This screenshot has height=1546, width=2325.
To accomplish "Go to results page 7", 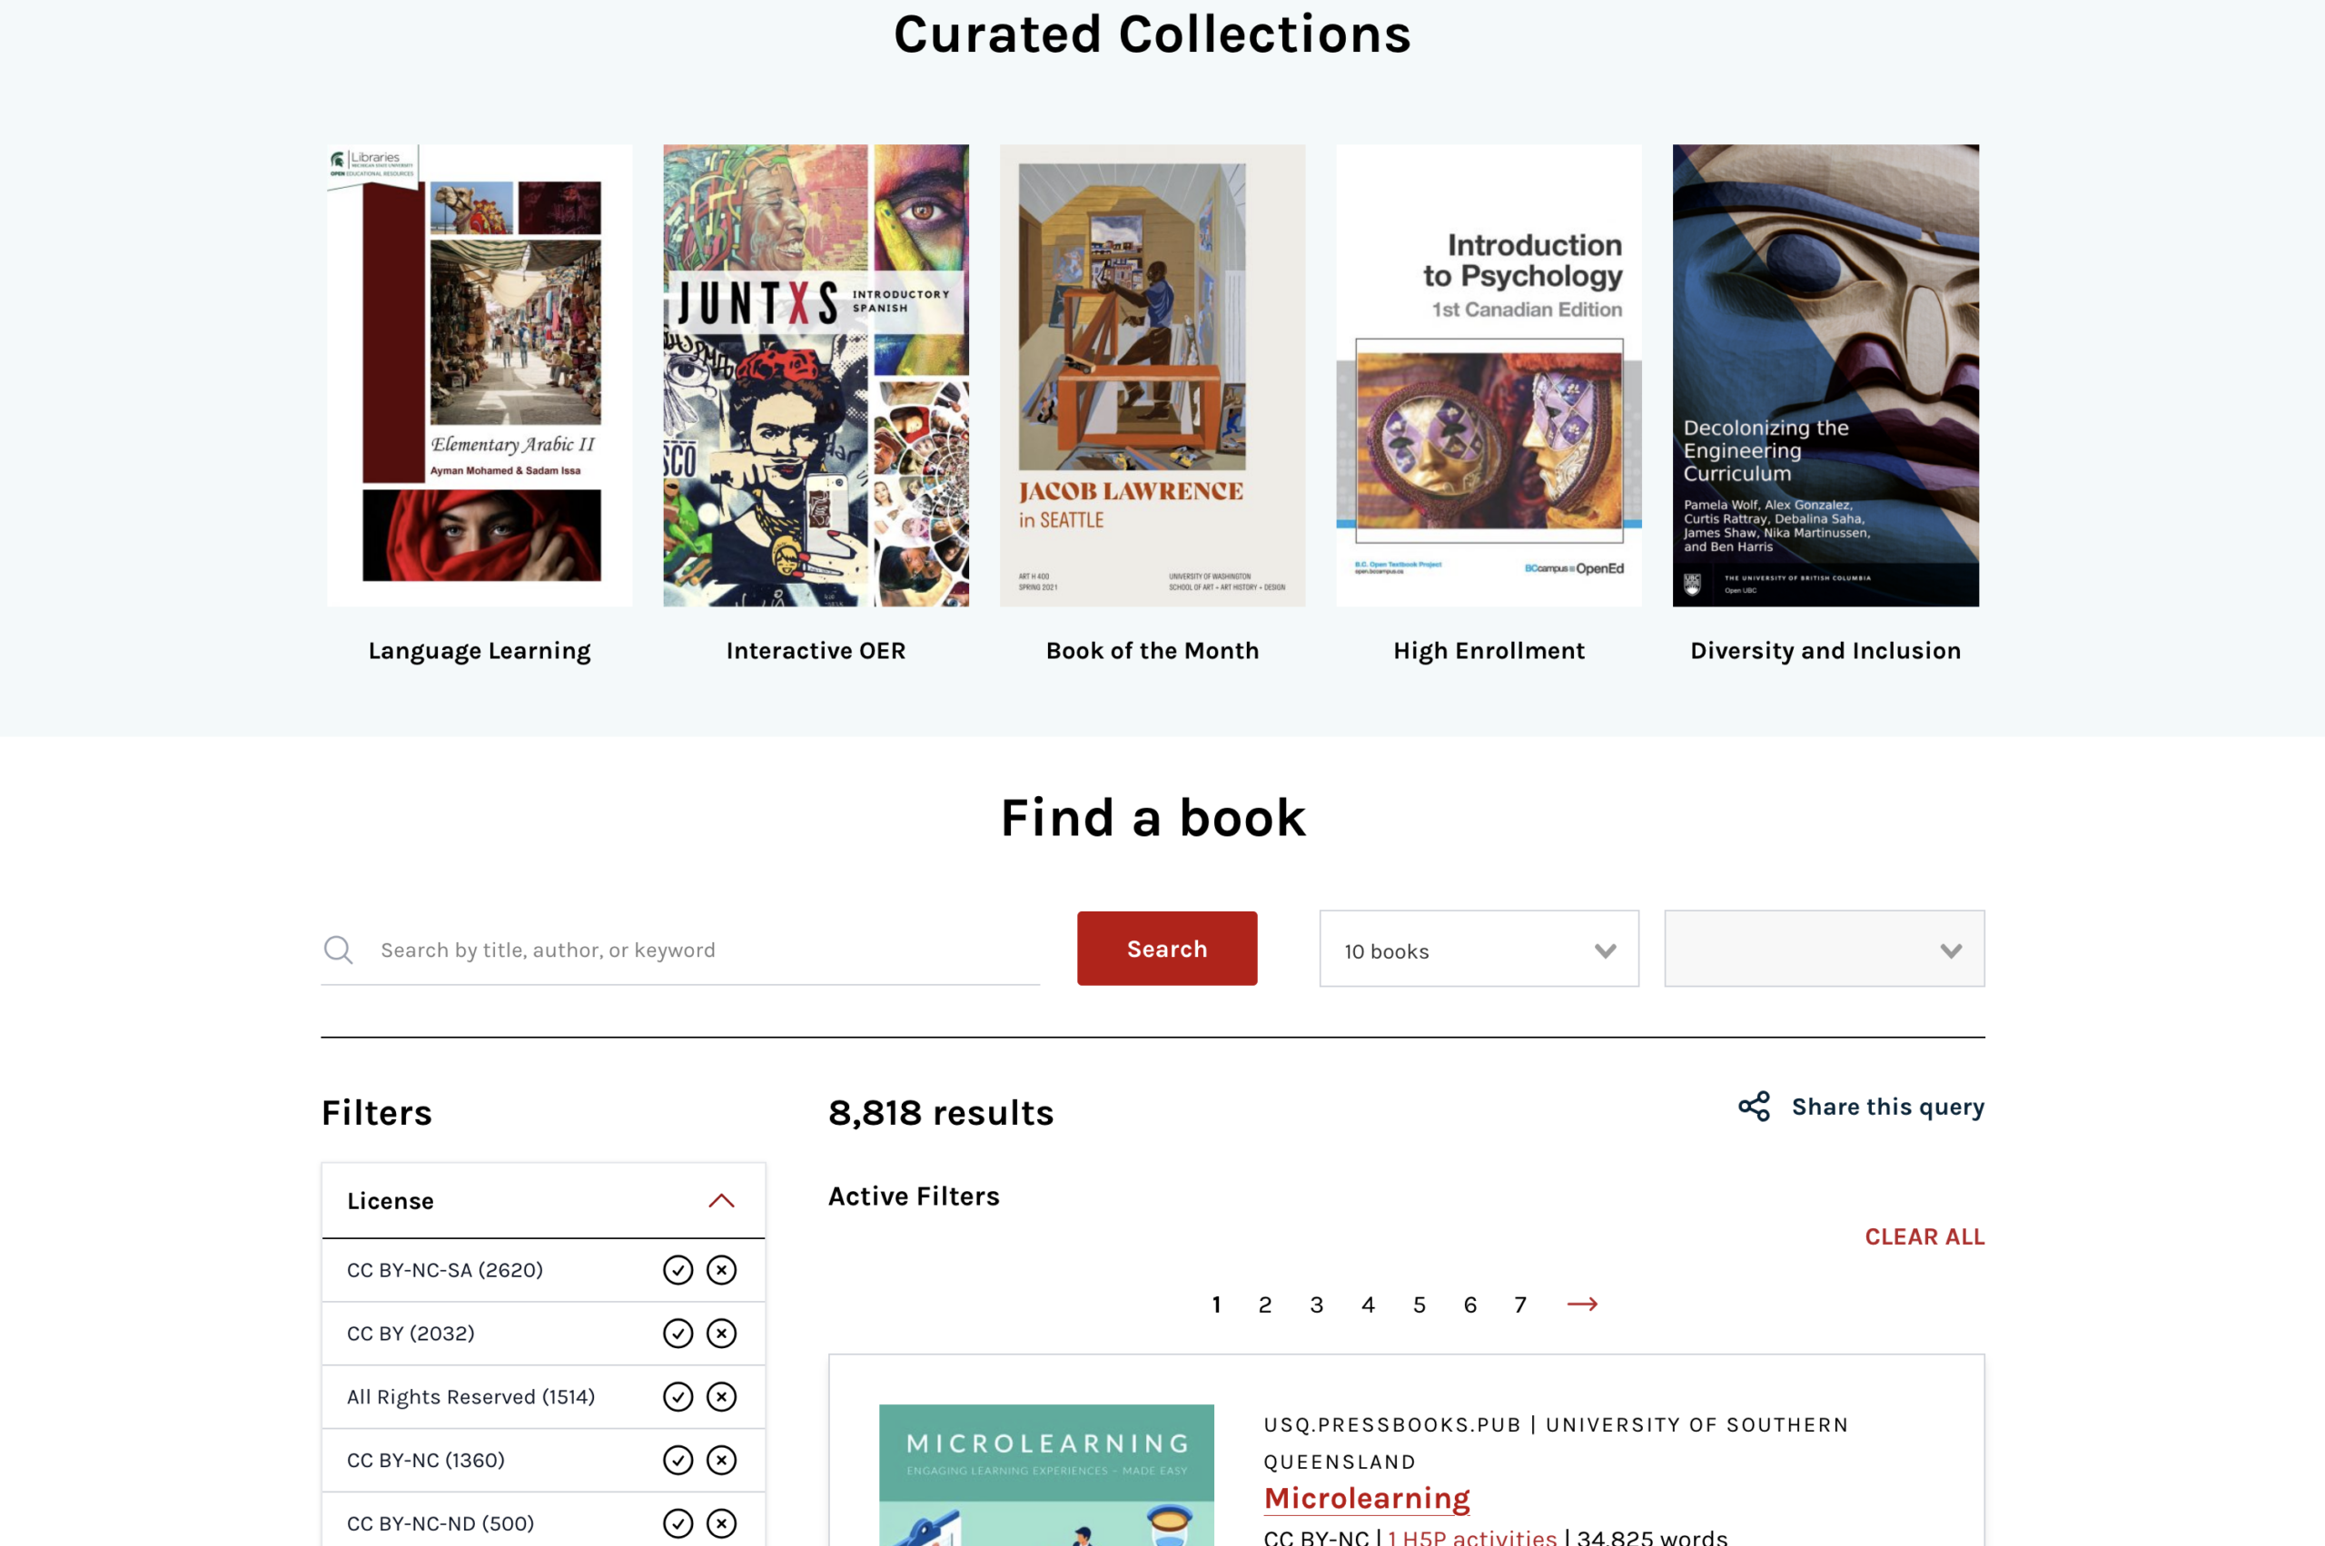I will coord(1520,1305).
